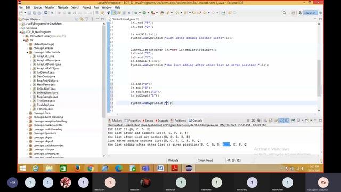The height and width of the screenshot is (192, 341).
Task: Open File Explorer from the taskbar
Action: point(49,168)
